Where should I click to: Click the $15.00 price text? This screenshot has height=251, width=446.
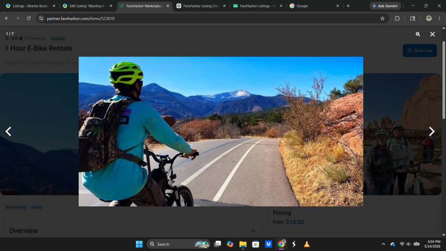[x=295, y=222]
